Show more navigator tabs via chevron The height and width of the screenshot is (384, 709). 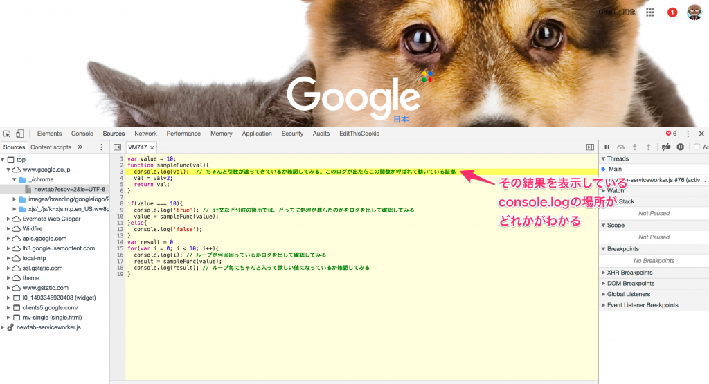pos(80,147)
